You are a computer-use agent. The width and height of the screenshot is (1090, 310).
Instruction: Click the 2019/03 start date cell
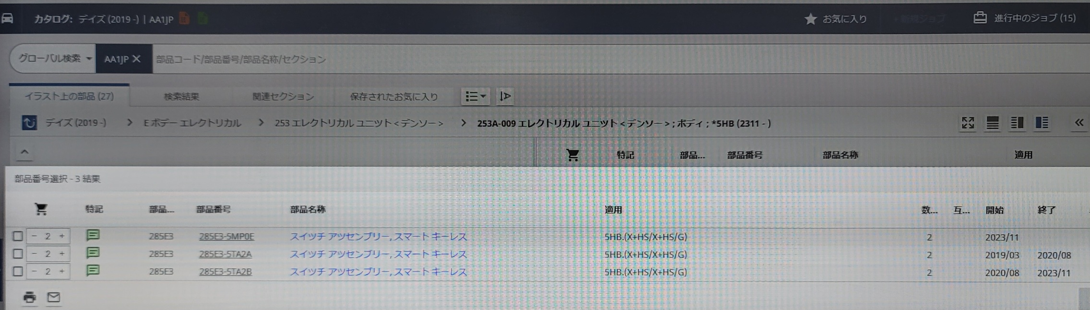[x=1002, y=255]
